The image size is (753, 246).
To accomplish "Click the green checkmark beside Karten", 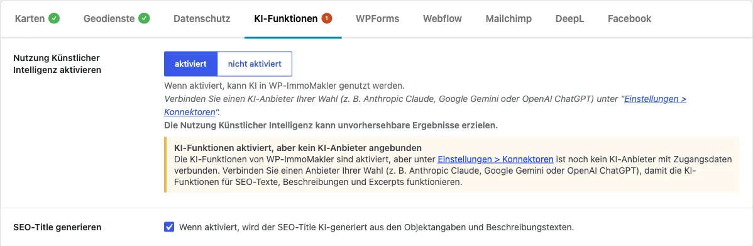I will tap(54, 19).
